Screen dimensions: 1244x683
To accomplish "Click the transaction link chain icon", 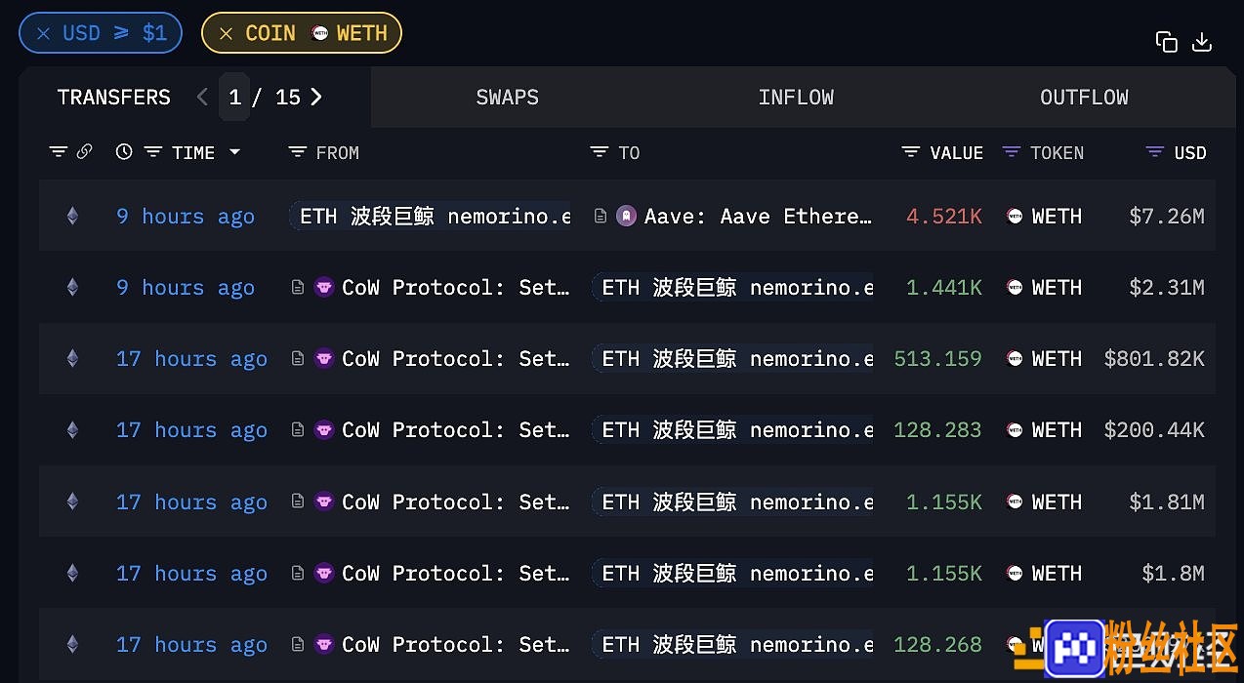I will click(84, 151).
